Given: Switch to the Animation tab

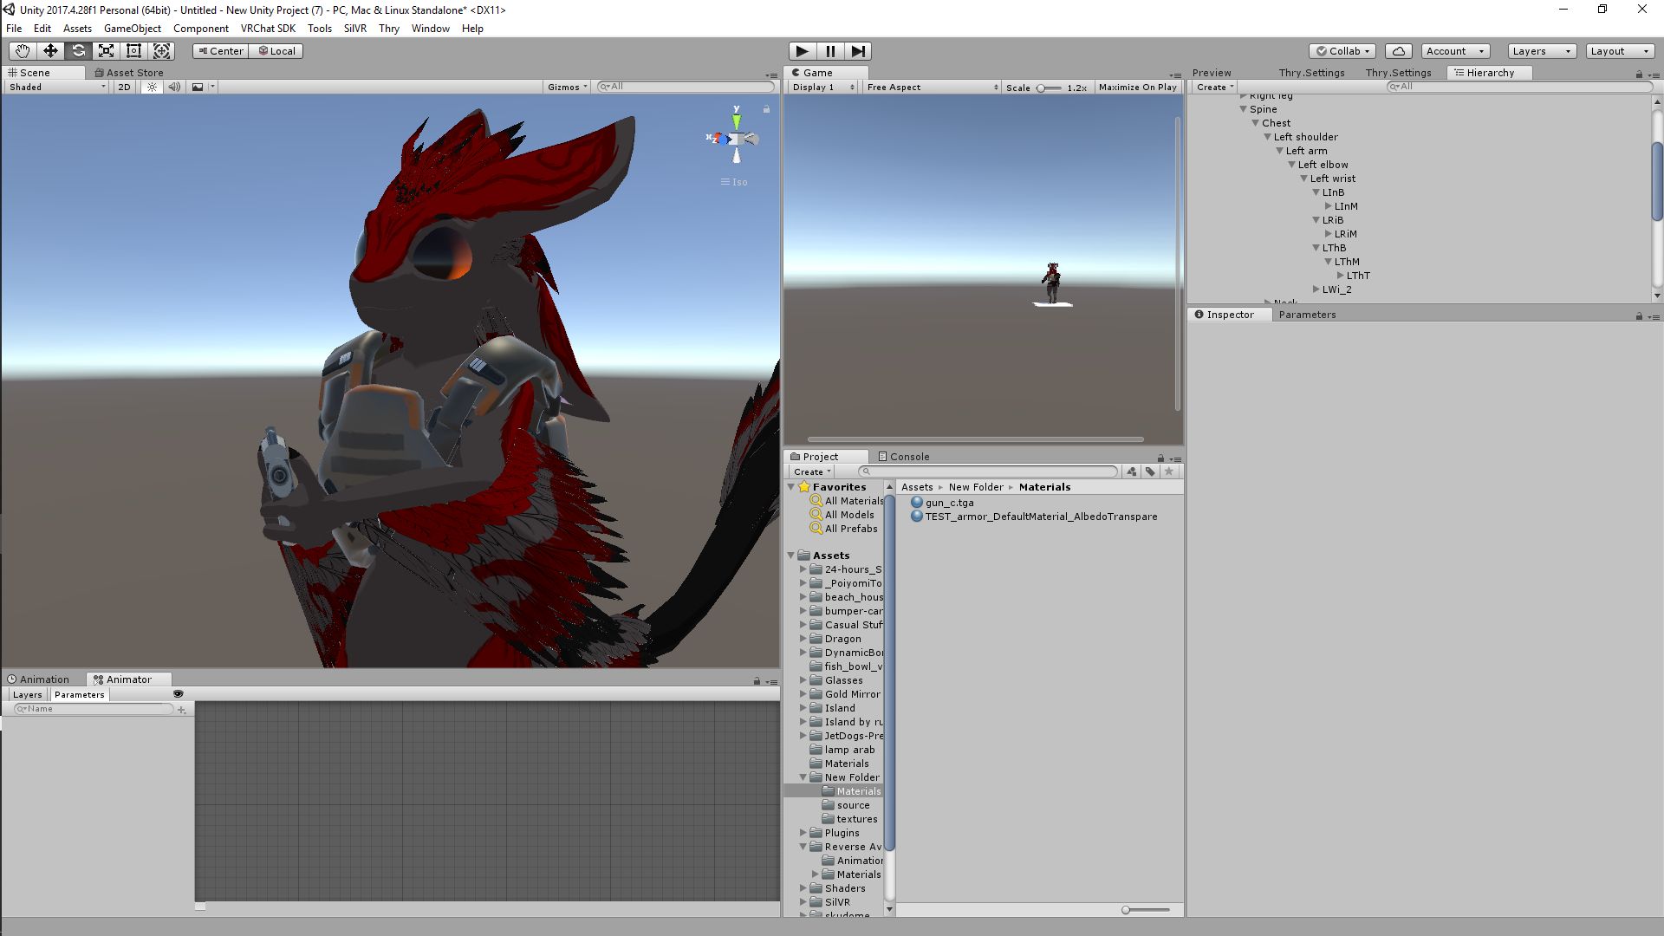Looking at the screenshot, I should (38, 679).
